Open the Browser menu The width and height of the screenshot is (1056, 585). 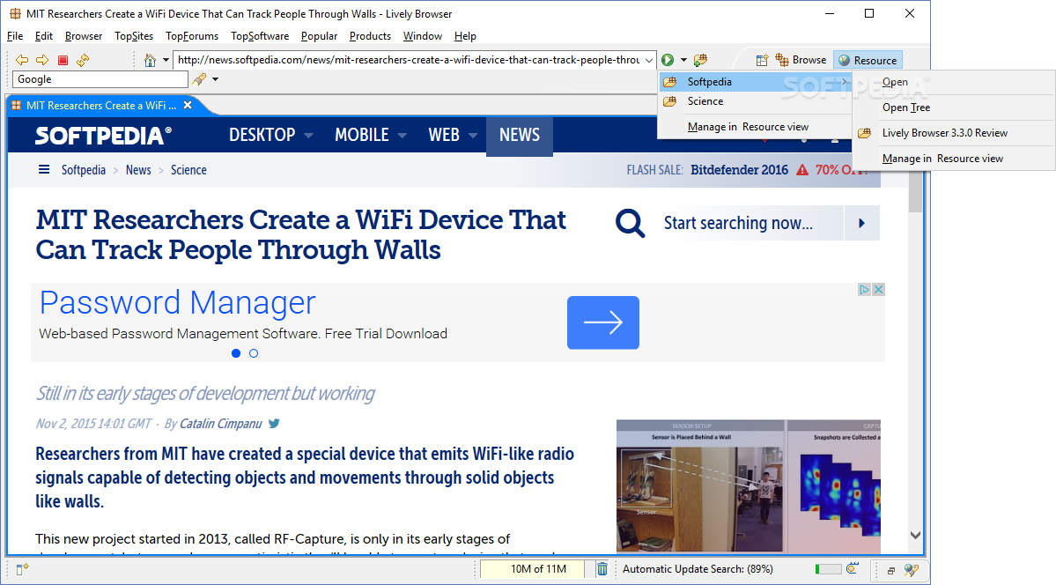[x=84, y=36]
